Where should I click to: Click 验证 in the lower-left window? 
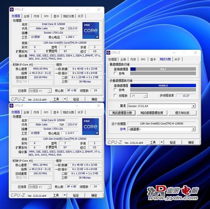click(76, 195)
